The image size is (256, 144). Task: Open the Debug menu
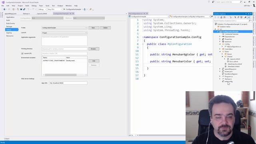pos(34,6)
